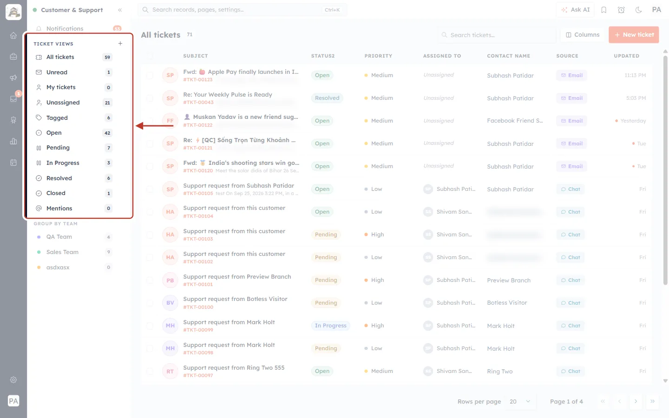Select the Unread ticket view
The height and width of the screenshot is (418, 669).
pos(74,72)
